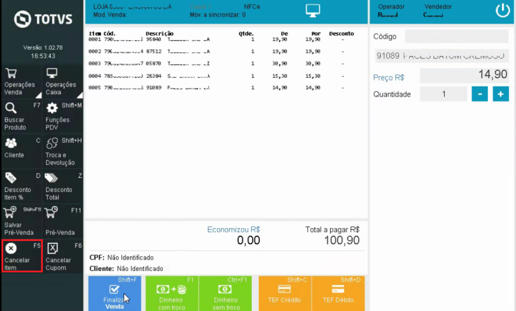Open Funções PDV gear icon
The height and width of the screenshot is (311, 516).
(52, 108)
